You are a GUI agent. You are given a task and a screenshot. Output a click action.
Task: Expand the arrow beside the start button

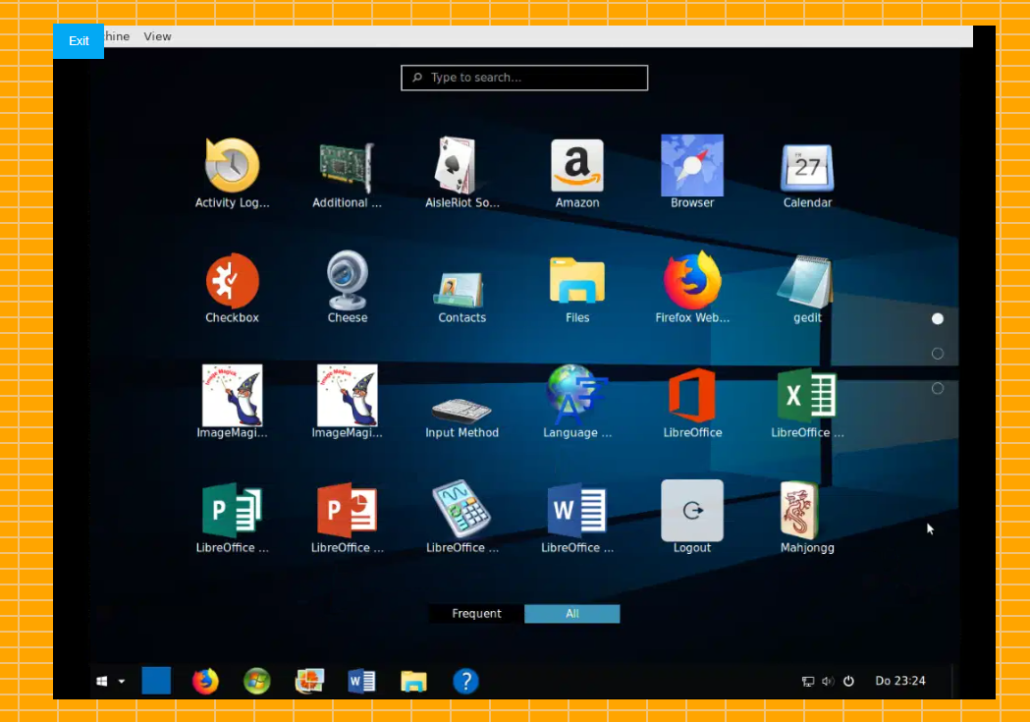(x=122, y=682)
